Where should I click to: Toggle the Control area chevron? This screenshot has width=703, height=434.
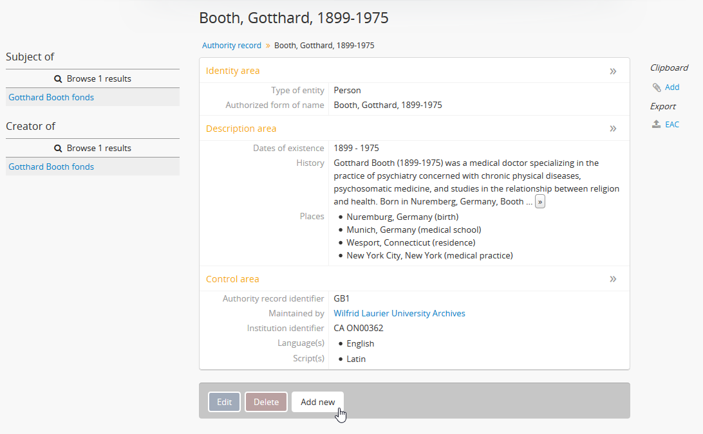[x=613, y=279]
